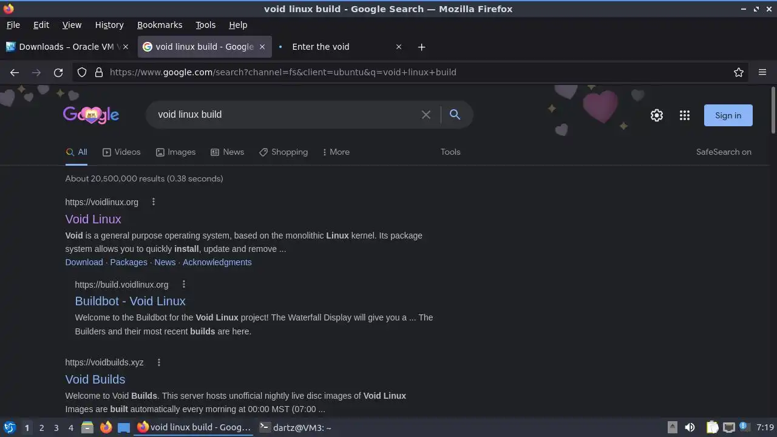The image size is (777, 437).
Task: Open the Tools menu in menubar
Action: click(x=206, y=25)
